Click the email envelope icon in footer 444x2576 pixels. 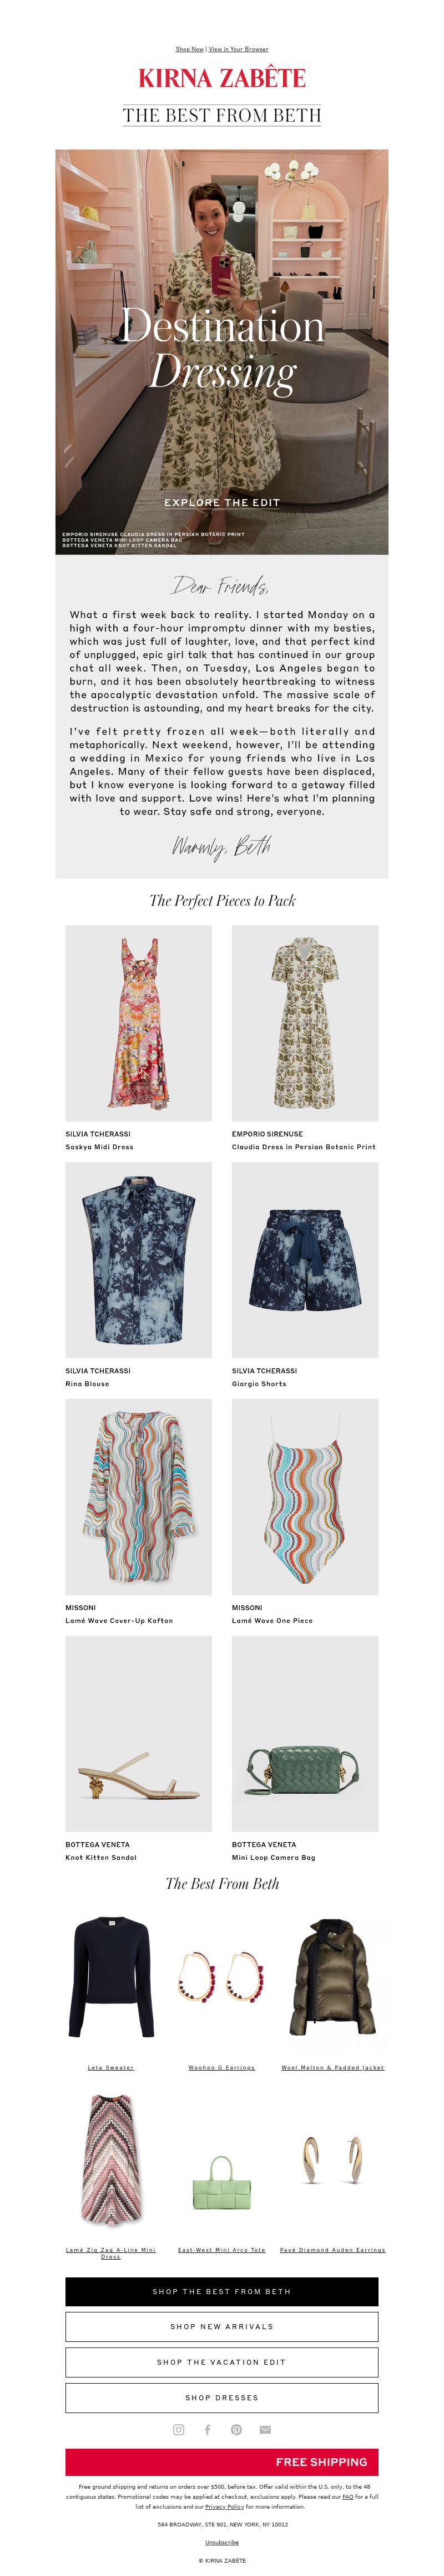[264, 2429]
